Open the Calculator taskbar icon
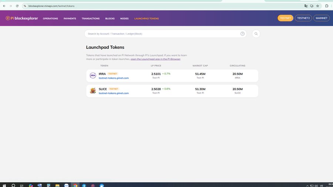This screenshot has height=187, width=333. point(48,185)
